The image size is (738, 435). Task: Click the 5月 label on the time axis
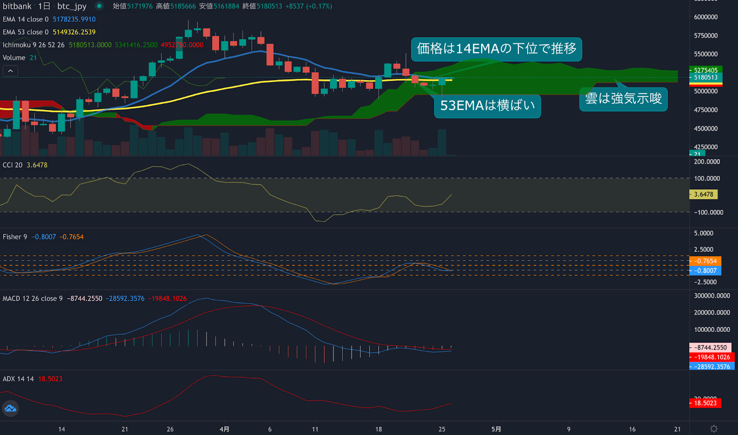(496, 429)
